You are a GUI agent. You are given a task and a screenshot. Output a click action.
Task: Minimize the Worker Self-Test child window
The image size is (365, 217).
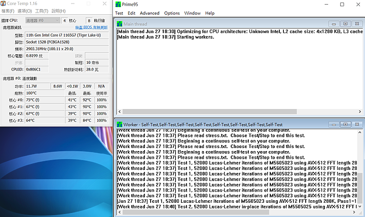pos(334,124)
